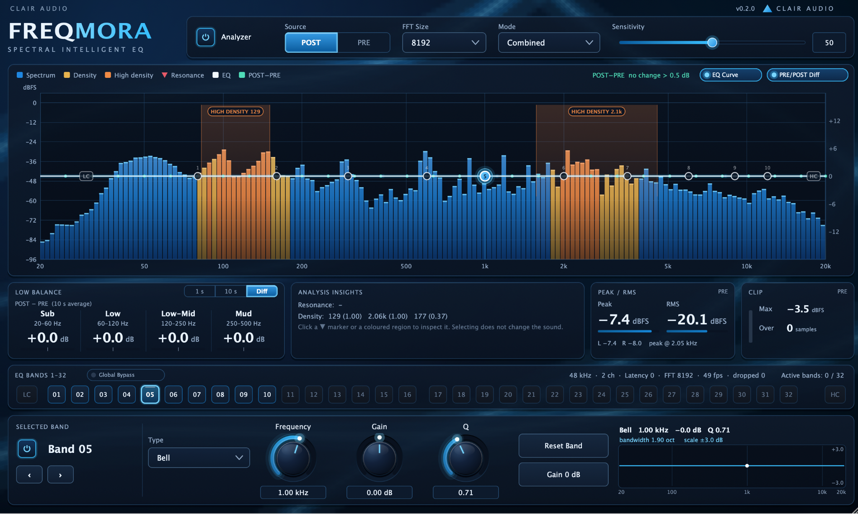The height and width of the screenshot is (514, 858).
Task: Select the HC high-cut node on graph
Action: [813, 176]
